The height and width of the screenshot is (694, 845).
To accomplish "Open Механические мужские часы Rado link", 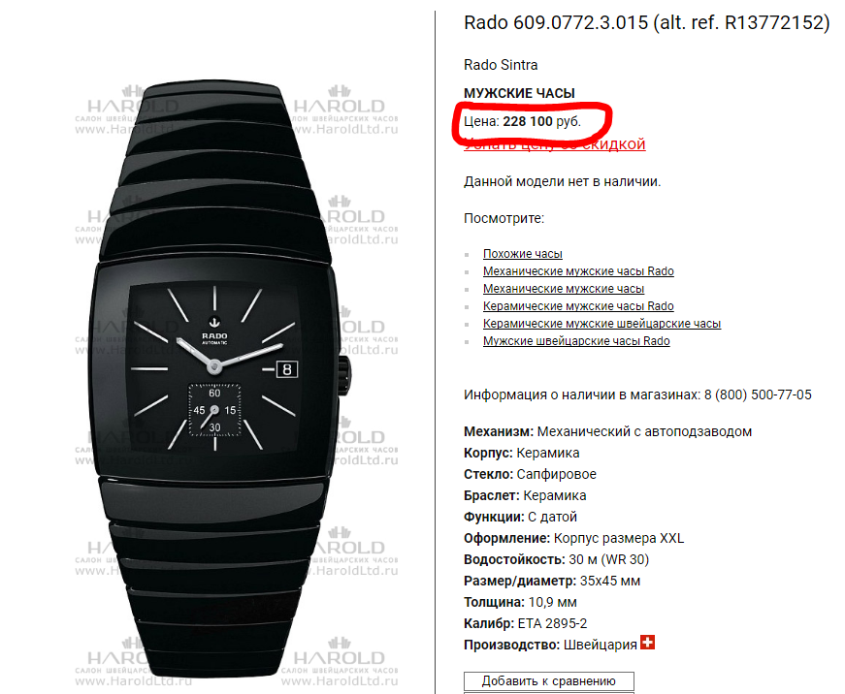I will [x=578, y=270].
